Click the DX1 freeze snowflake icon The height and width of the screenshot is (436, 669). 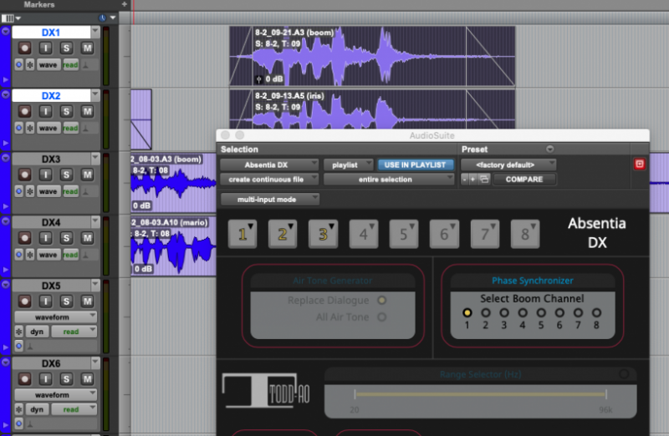click(x=30, y=65)
